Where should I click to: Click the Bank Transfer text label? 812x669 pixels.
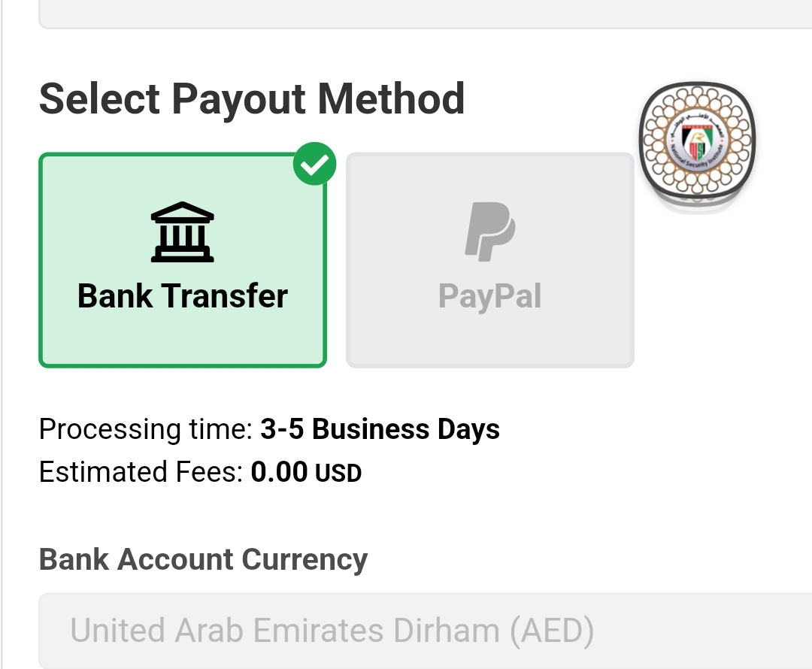coord(181,295)
